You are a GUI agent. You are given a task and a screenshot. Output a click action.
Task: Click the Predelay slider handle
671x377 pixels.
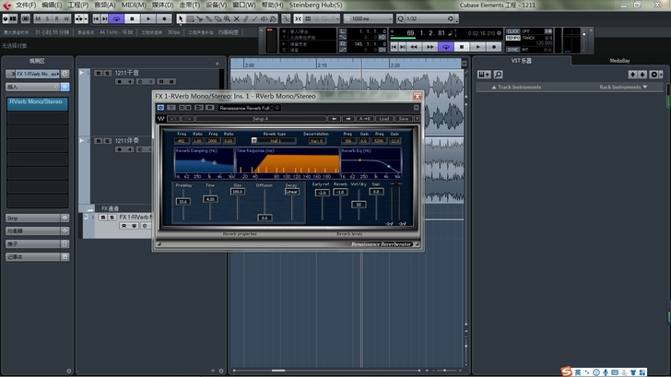pos(183,202)
